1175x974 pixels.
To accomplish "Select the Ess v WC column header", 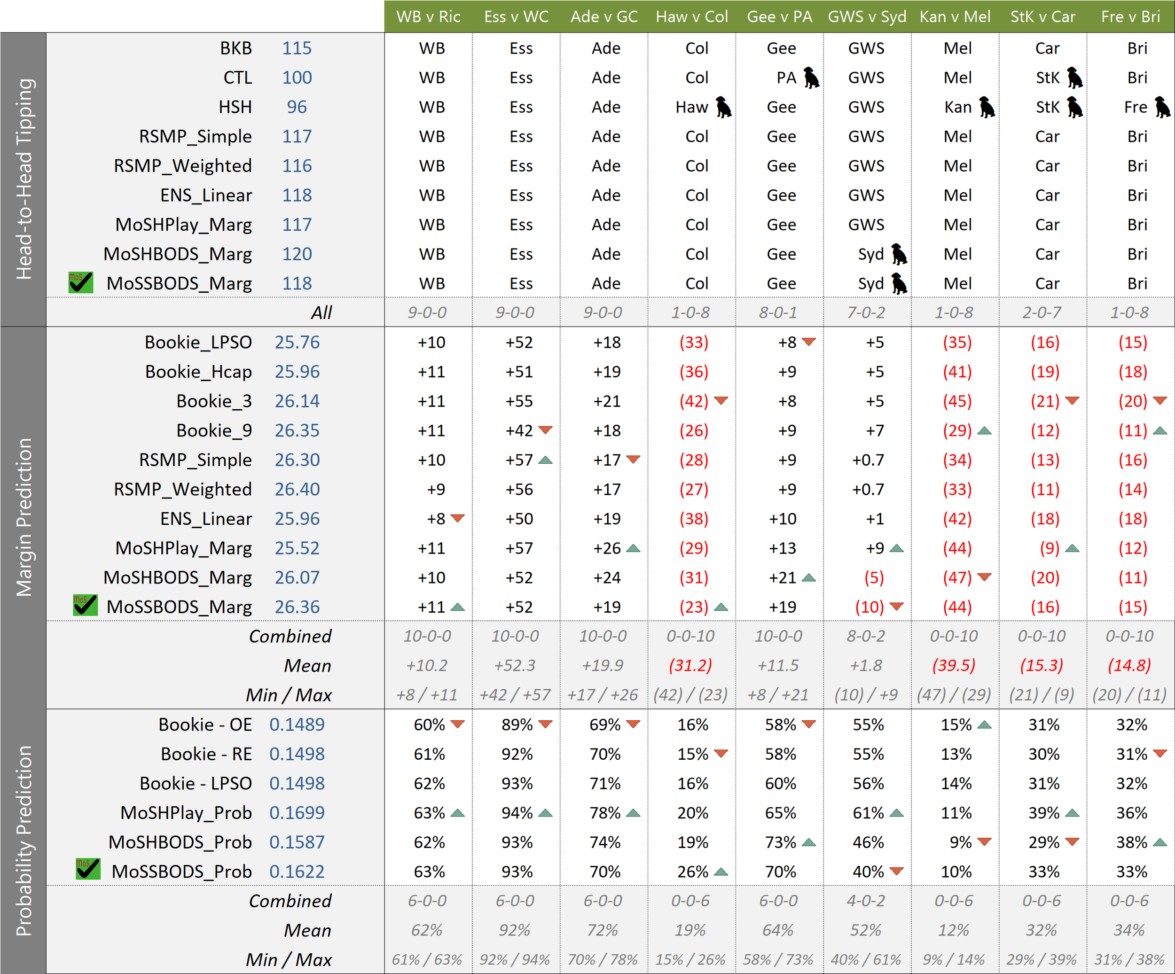I will pyautogui.click(x=516, y=17).
